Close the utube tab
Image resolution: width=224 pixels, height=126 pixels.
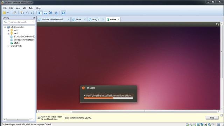pos(118,19)
